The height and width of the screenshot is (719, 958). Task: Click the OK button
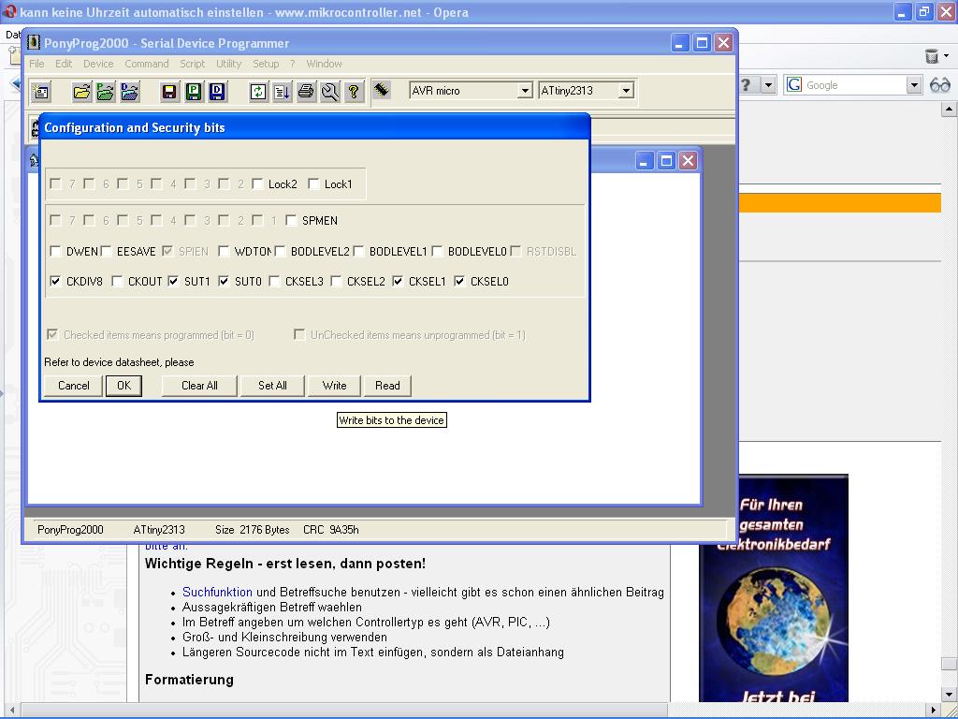pyautogui.click(x=124, y=386)
